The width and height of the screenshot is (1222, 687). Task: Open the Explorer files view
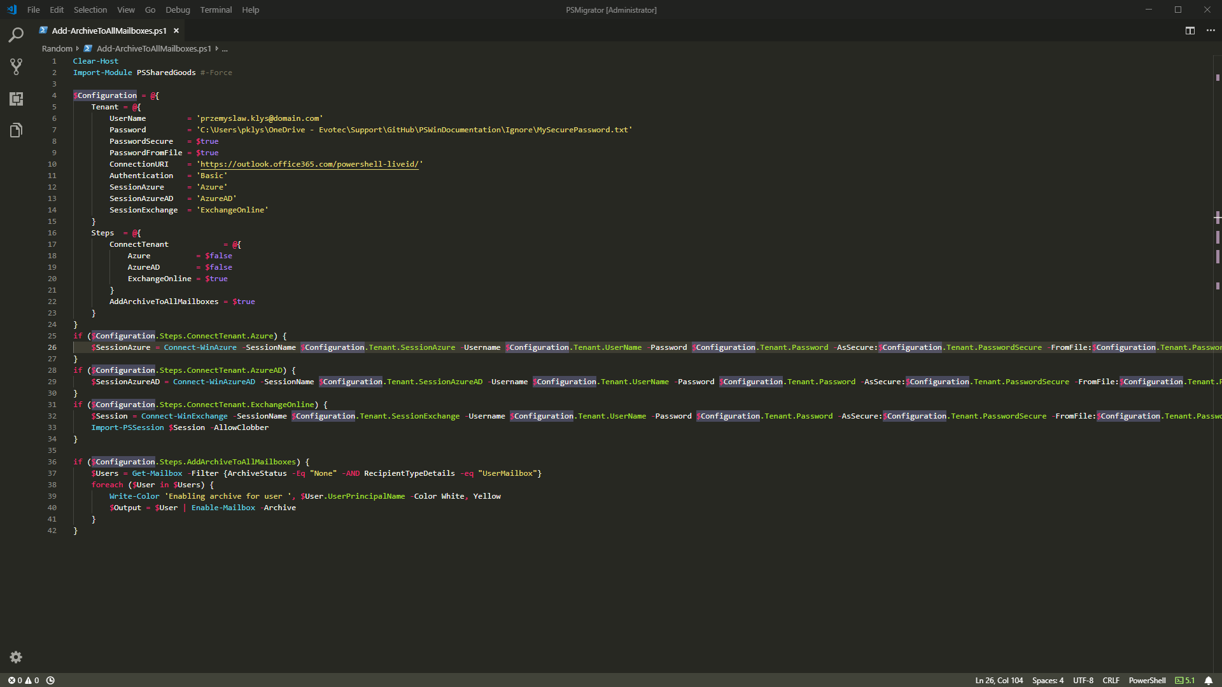[16, 130]
